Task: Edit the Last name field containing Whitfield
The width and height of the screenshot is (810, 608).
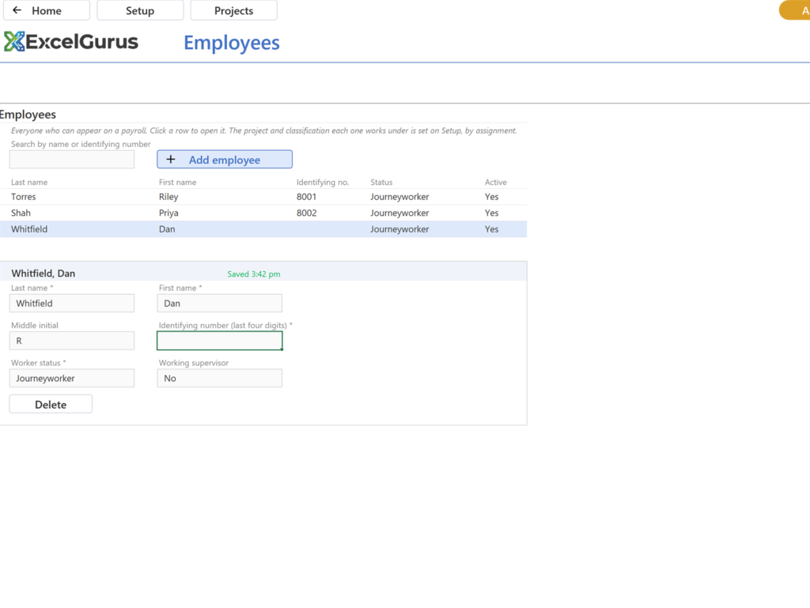Action: pyautogui.click(x=72, y=304)
